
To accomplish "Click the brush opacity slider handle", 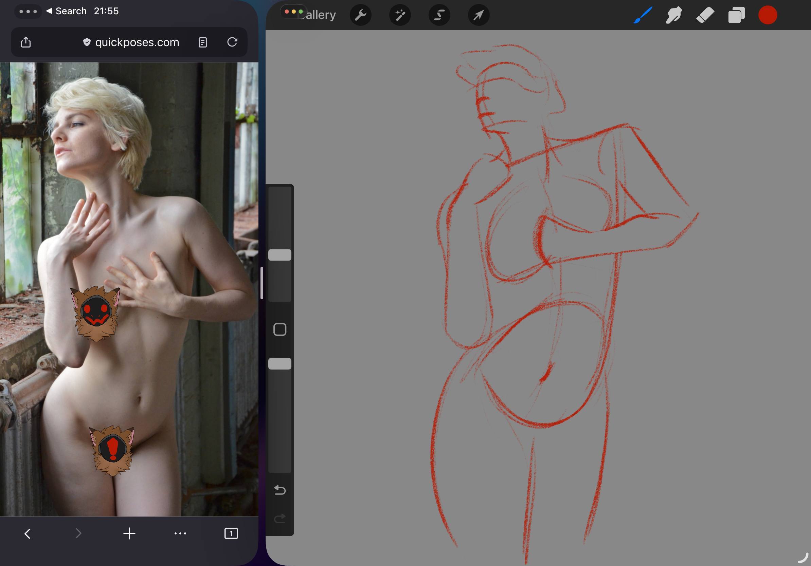I will (x=280, y=364).
